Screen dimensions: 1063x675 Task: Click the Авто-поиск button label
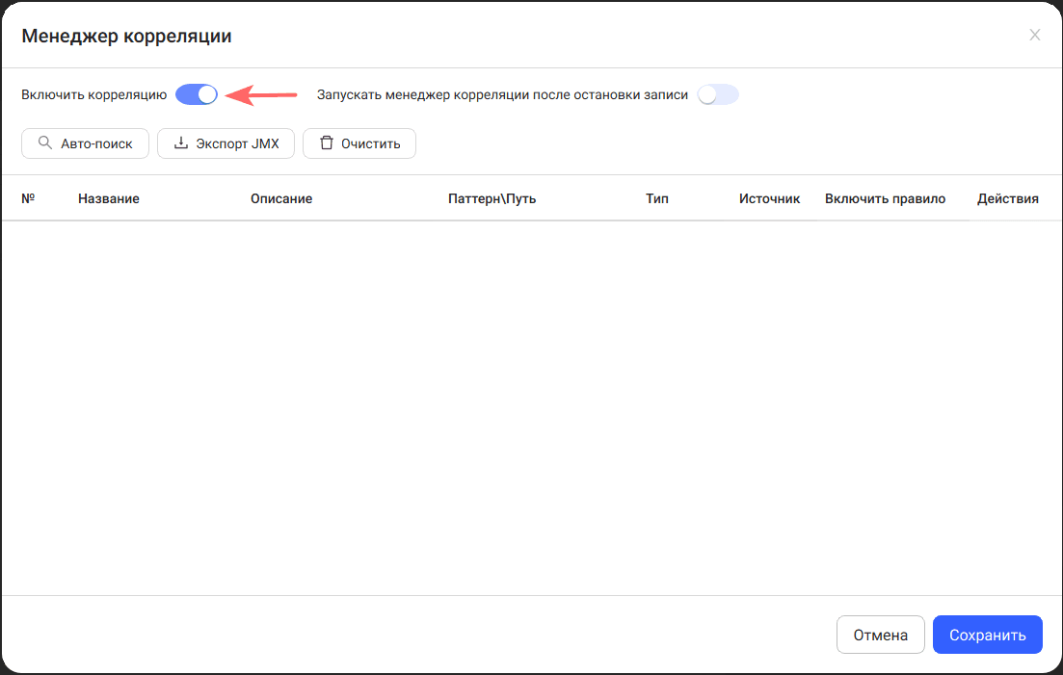97,143
